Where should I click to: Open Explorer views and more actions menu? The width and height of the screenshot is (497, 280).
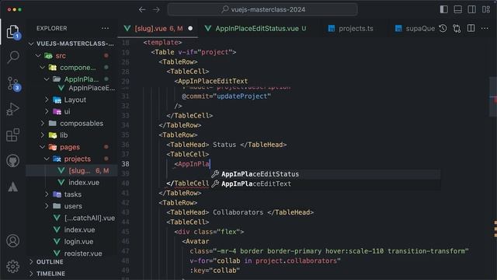[x=105, y=28]
